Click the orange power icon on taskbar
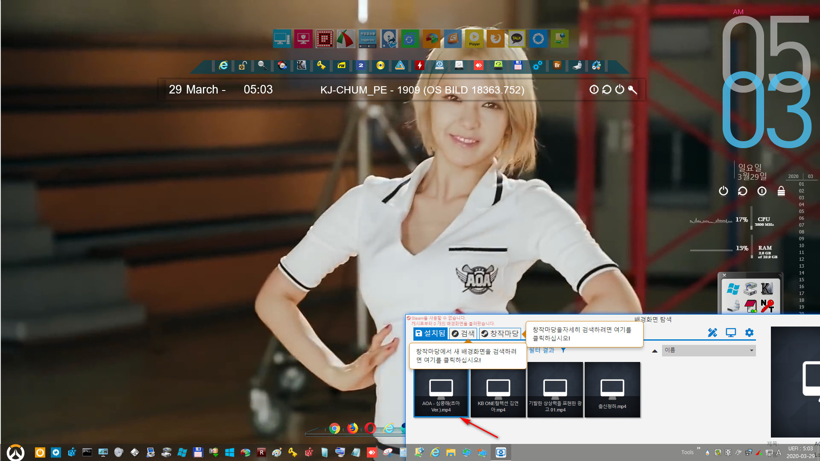 [40, 452]
